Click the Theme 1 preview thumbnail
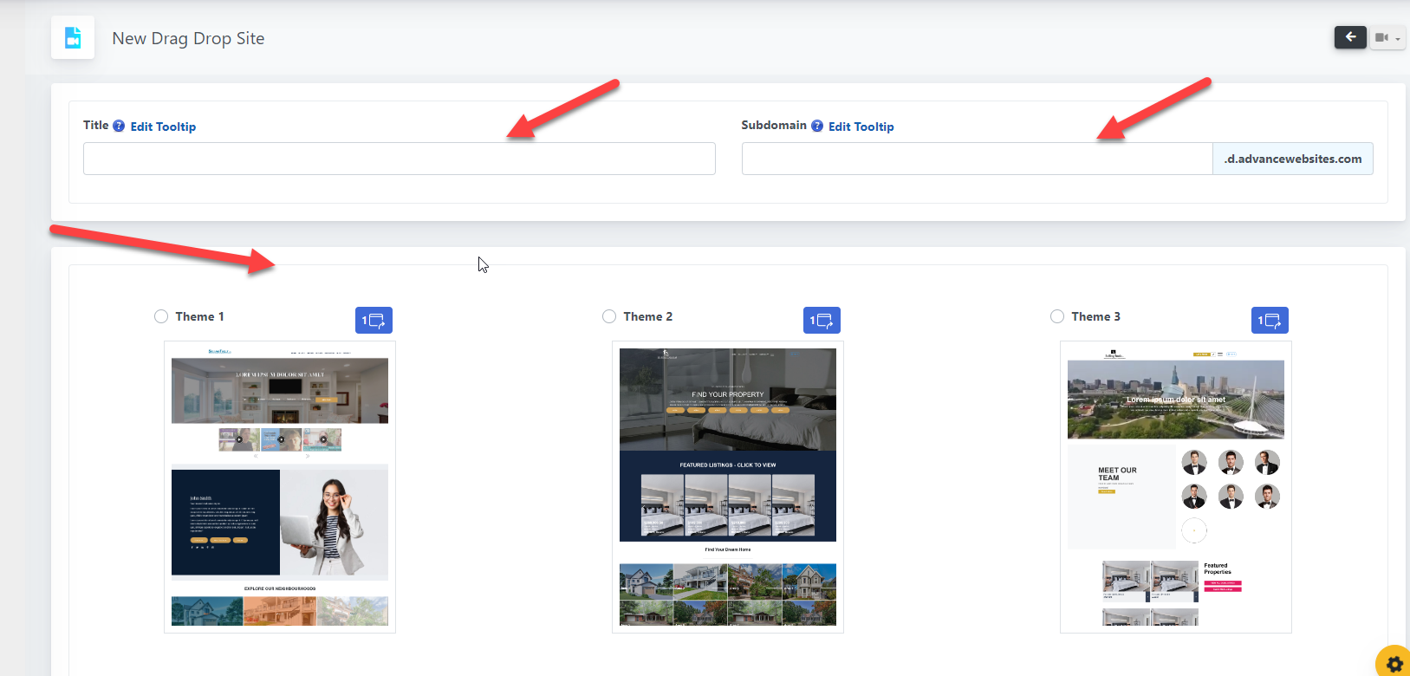Image resolution: width=1410 pixels, height=676 pixels. coord(280,486)
